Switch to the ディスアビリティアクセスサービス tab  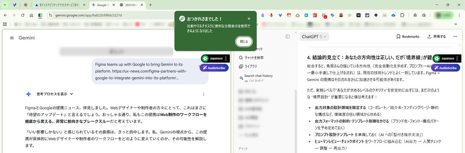tap(60, 5)
